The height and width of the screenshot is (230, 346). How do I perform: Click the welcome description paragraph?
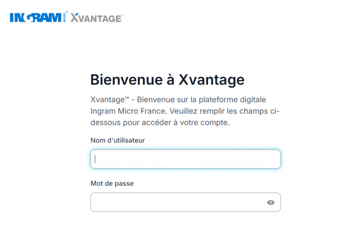(x=185, y=111)
